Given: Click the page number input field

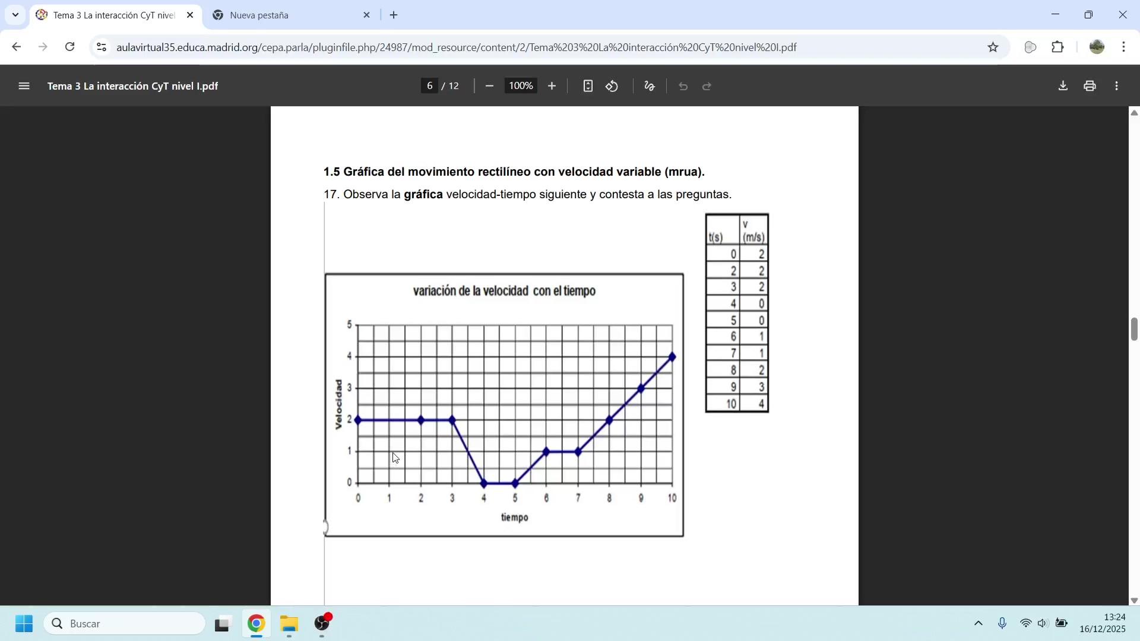Looking at the screenshot, I should (429, 86).
